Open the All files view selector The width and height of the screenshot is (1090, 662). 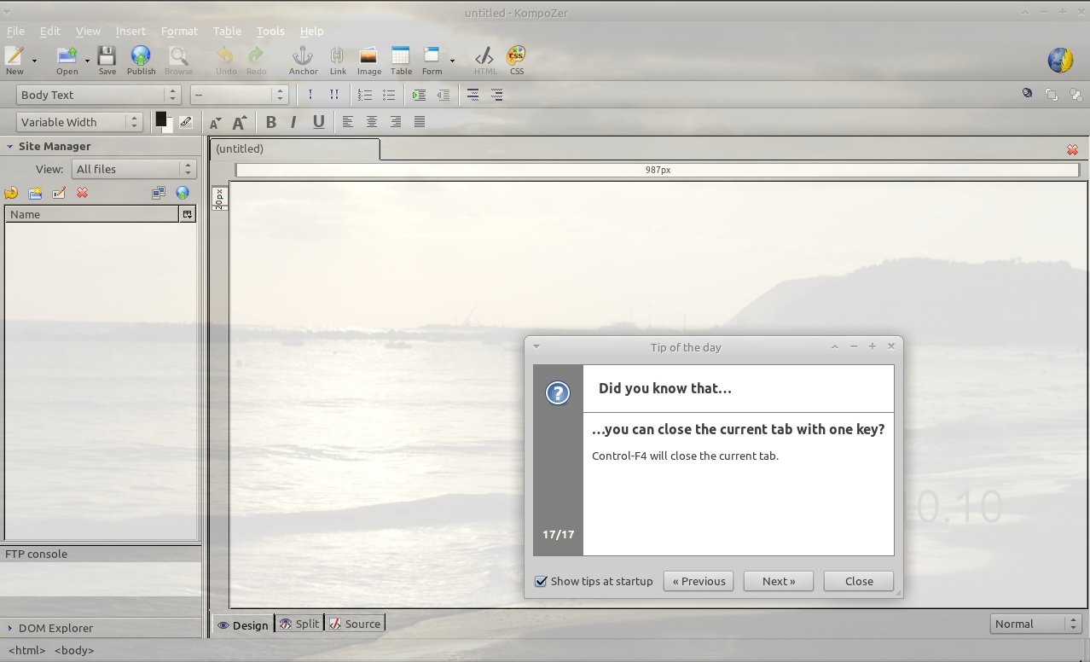[134, 170]
